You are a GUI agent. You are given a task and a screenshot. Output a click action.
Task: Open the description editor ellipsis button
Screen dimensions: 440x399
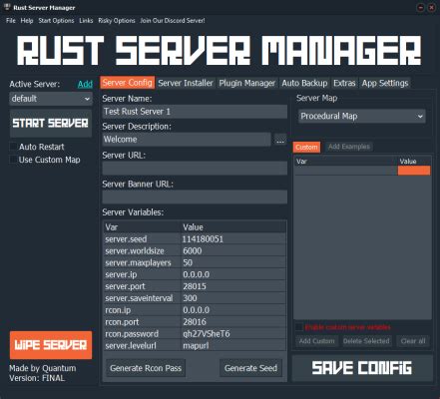tap(280, 140)
